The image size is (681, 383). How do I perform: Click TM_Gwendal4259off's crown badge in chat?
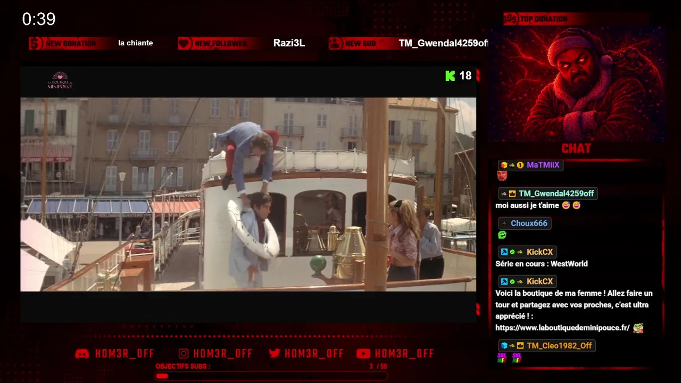pyautogui.click(x=512, y=194)
